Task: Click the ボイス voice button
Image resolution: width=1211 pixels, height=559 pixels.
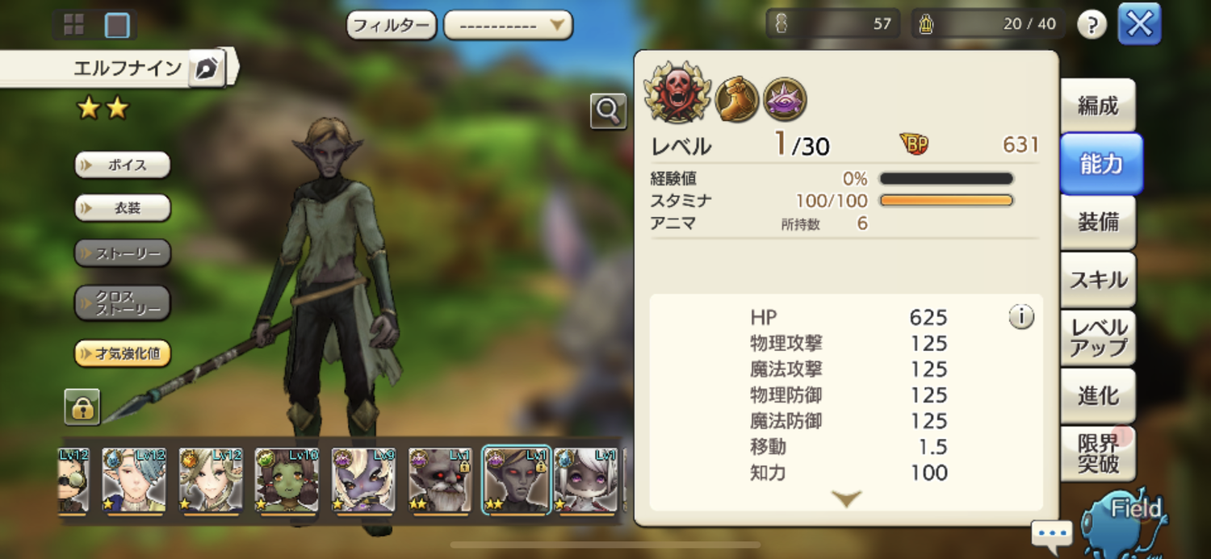Action: pyautogui.click(x=123, y=165)
